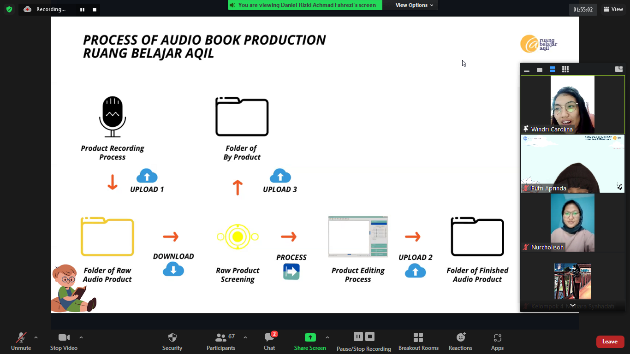Switch video panel to grid view
This screenshot has width=630, height=354.
click(x=565, y=70)
